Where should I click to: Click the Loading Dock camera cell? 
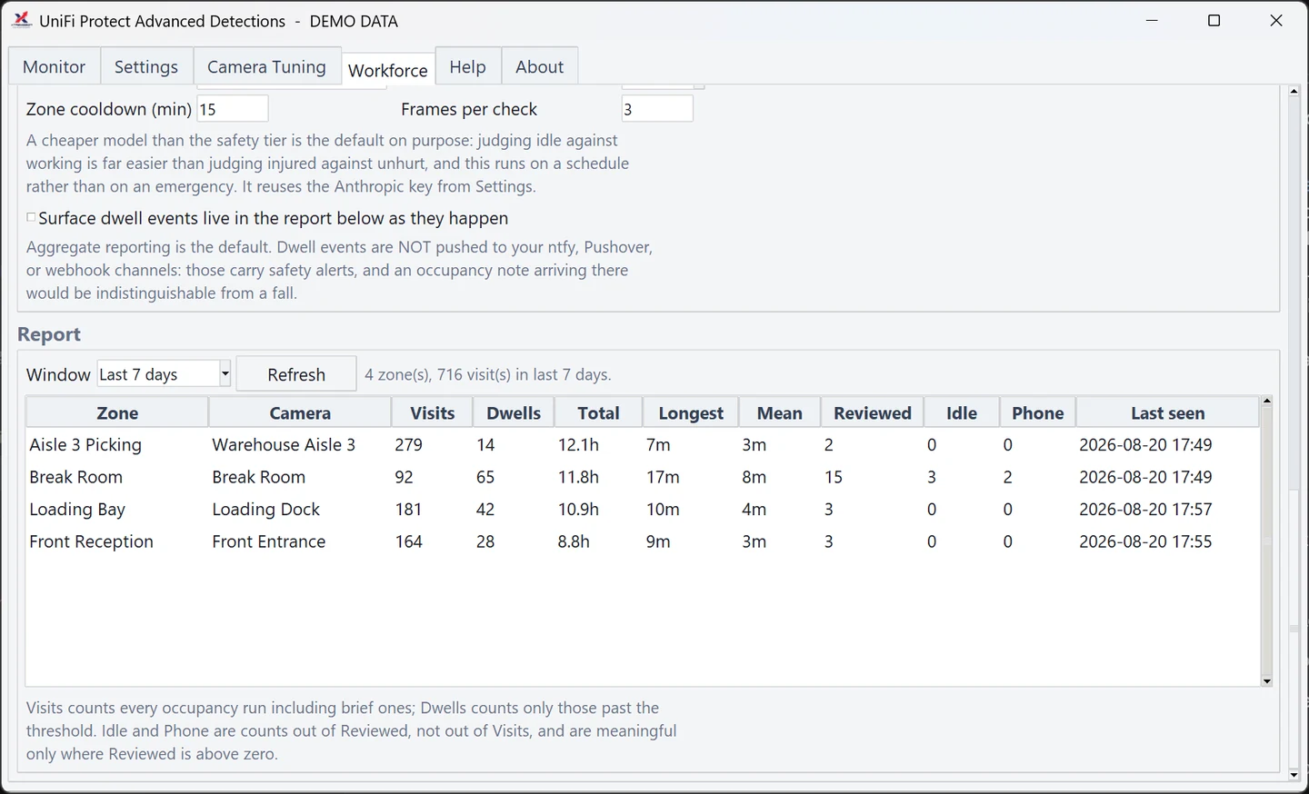tap(266, 510)
